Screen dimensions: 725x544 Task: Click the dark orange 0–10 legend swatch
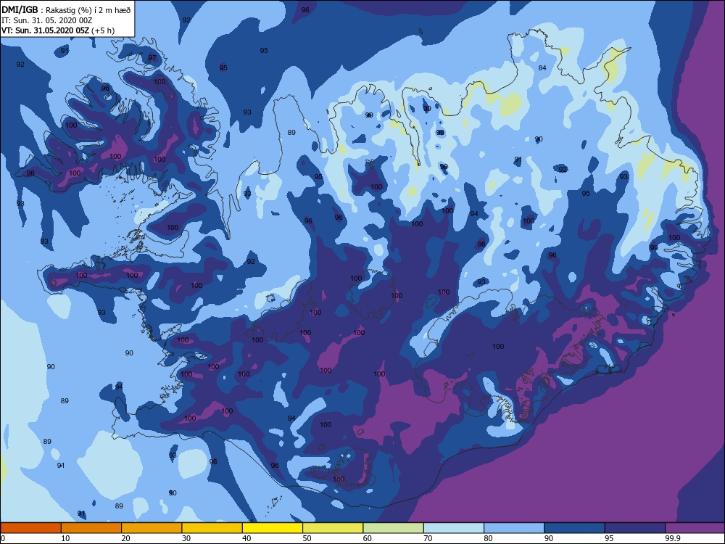[x=31, y=528]
